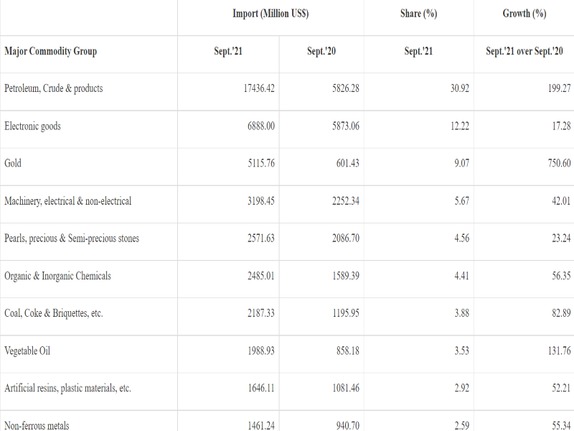The height and width of the screenshot is (431, 574).
Task: Select Pearls, precious & Semi-precious stones
Action: pos(72,238)
